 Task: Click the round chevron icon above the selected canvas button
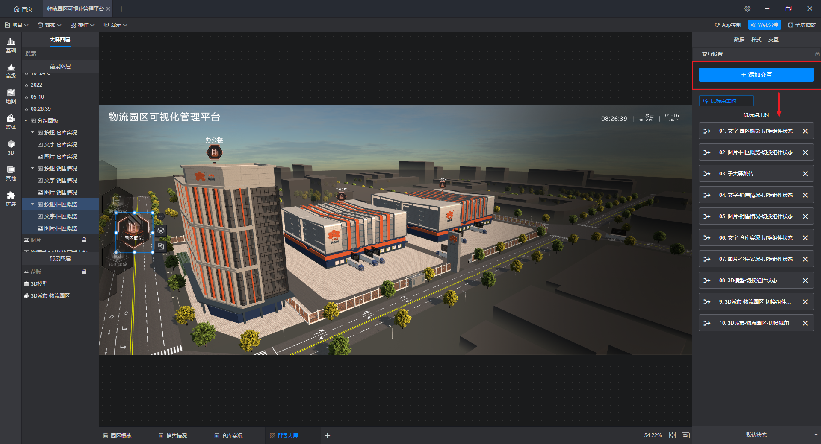[x=161, y=217]
